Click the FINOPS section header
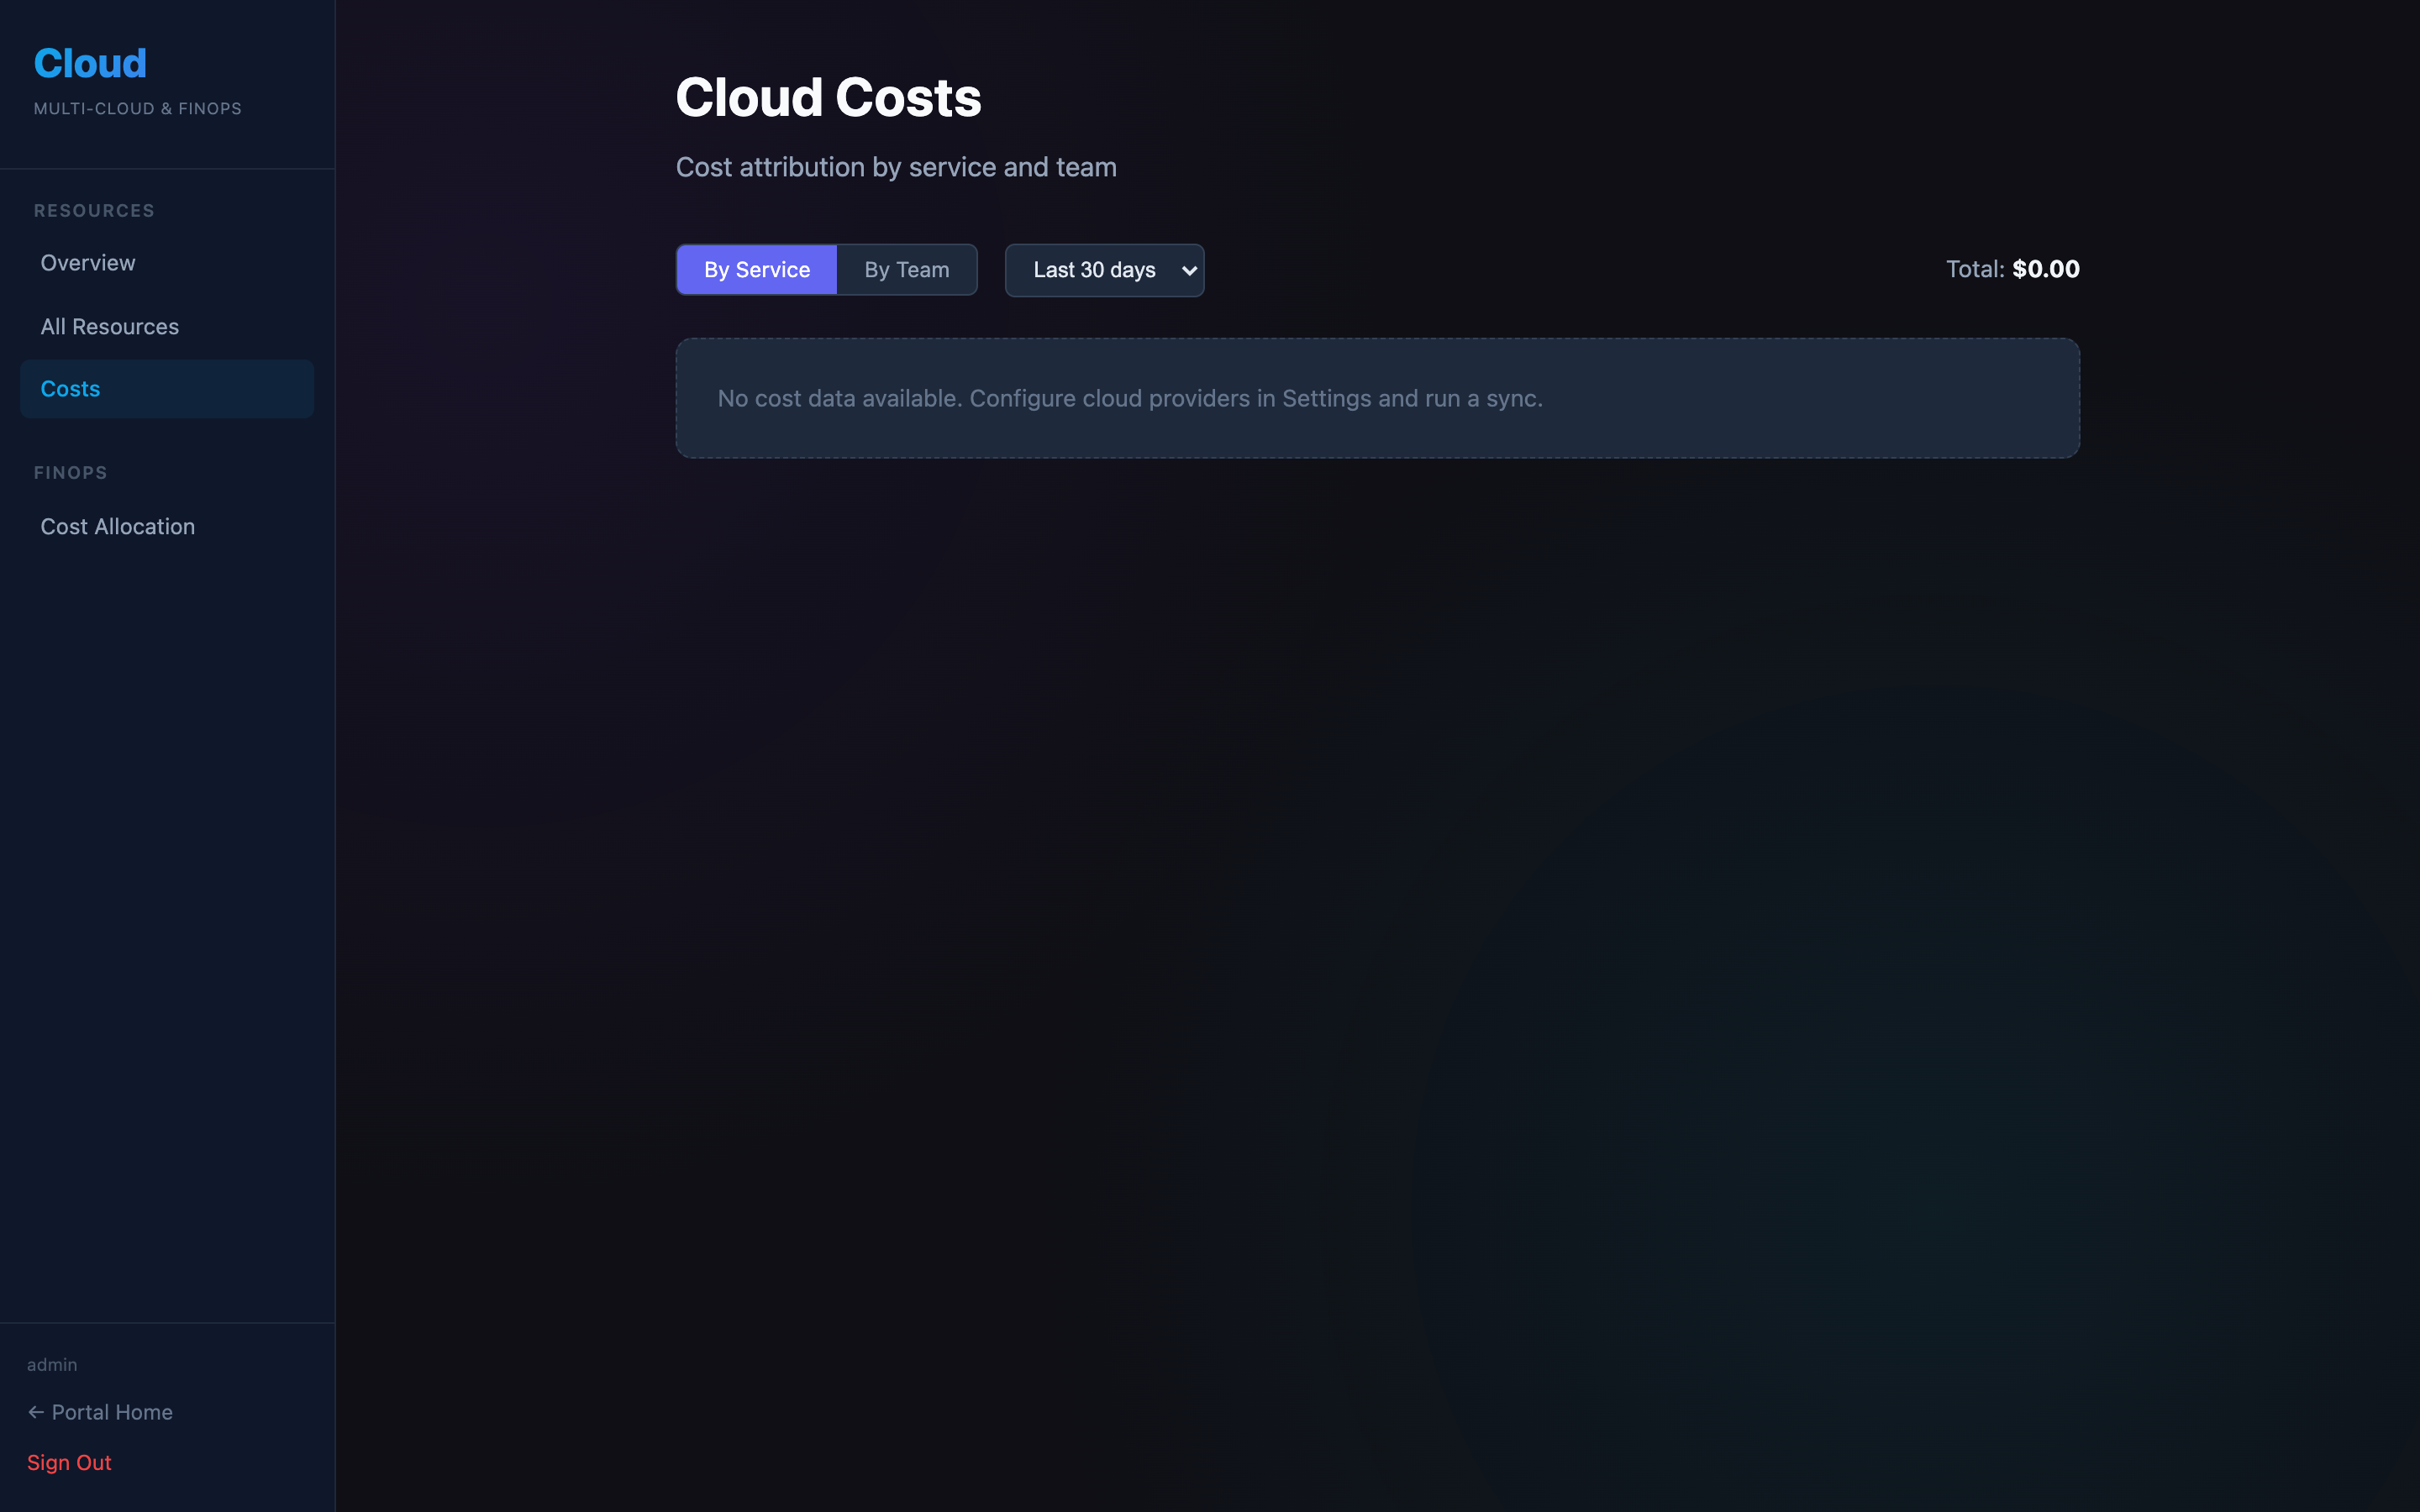This screenshot has width=2420, height=1512. coord(70,472)
